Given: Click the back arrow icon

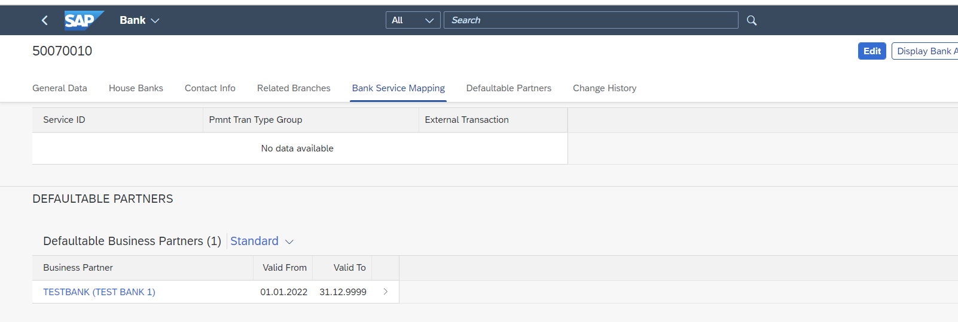Looking at the screenshot, I should (44, 20).
